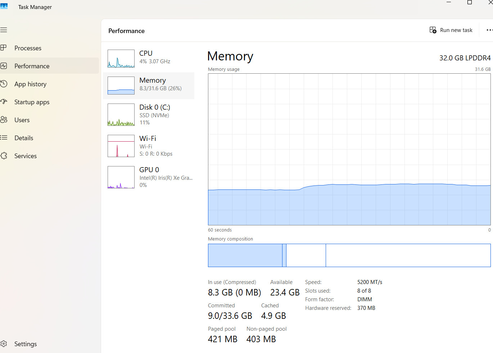The height and width of the screenshot is (353, 493).
Task: Open Disk 0 (C:) SSD entry label
Action: click(x=155, y=115)
